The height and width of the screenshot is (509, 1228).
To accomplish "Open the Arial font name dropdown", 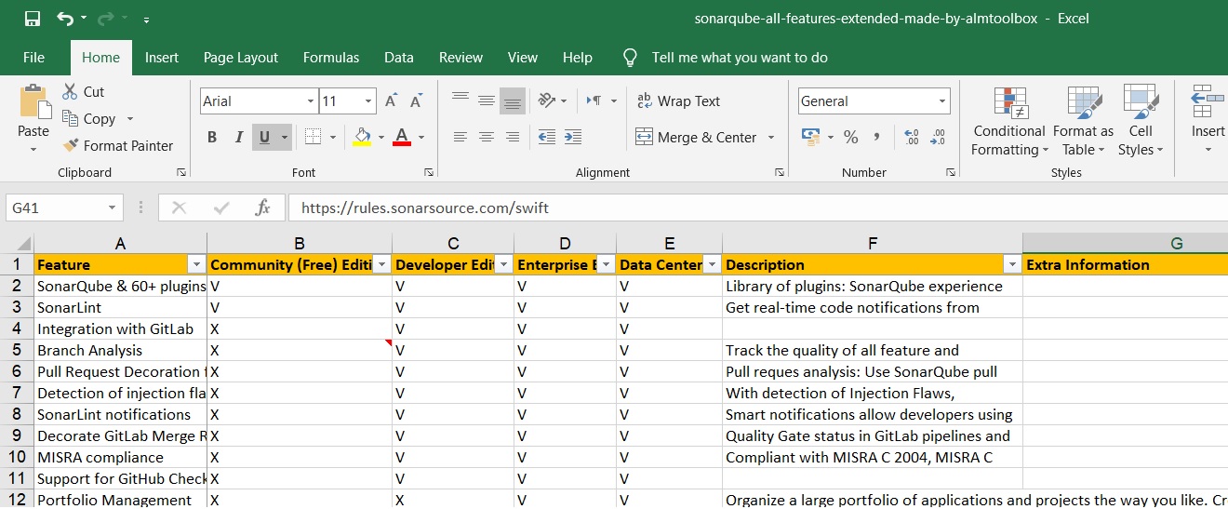I will coord(311,101).
